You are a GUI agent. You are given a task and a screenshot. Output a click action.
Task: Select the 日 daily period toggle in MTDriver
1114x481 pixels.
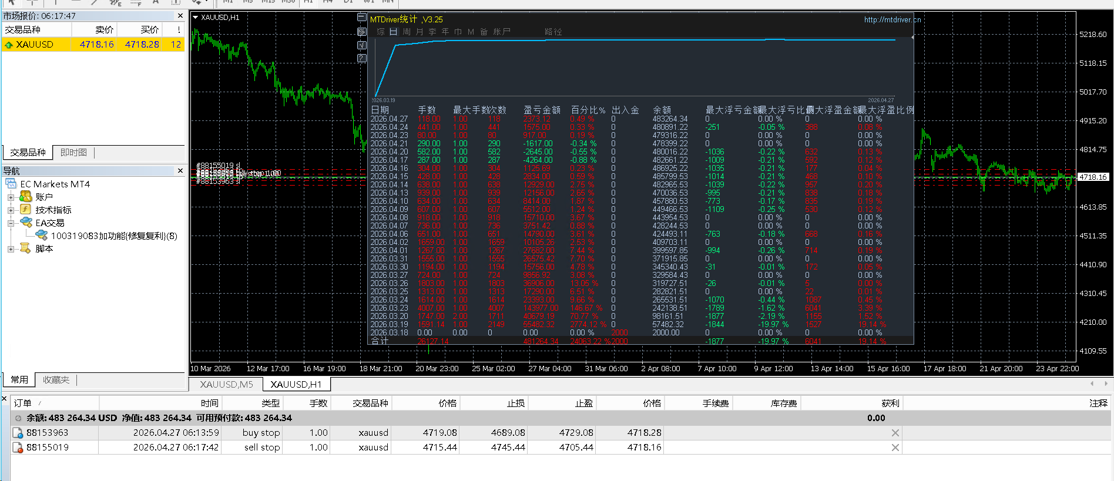click(x=394, y=32)
